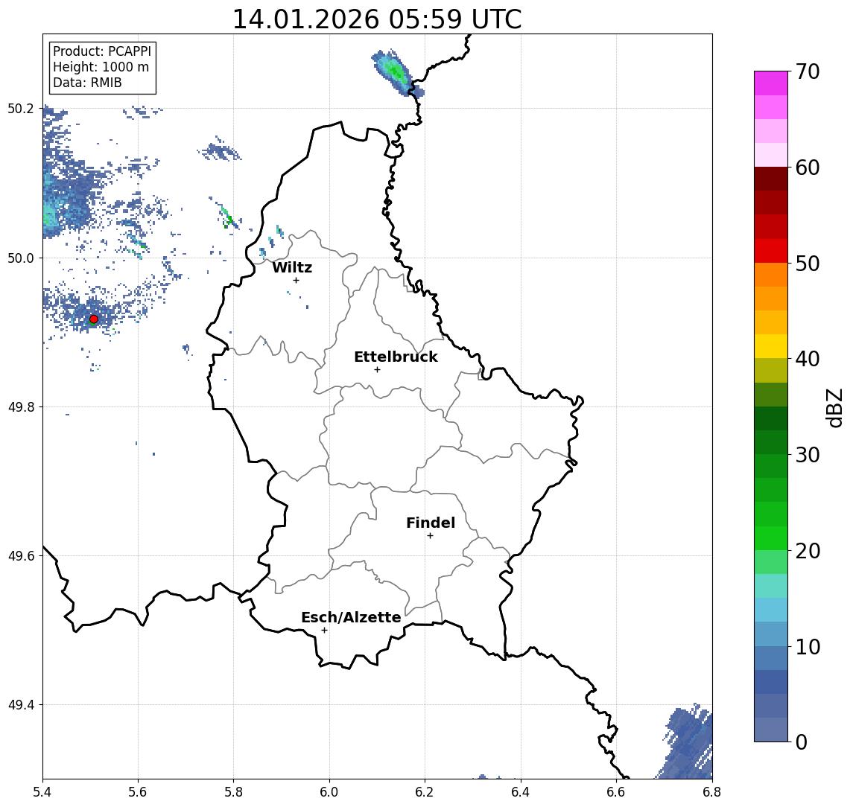This screenshot has width=853, height=807.
Task: Click the colorbar tick label 70
Action: [x=808, y=71]
